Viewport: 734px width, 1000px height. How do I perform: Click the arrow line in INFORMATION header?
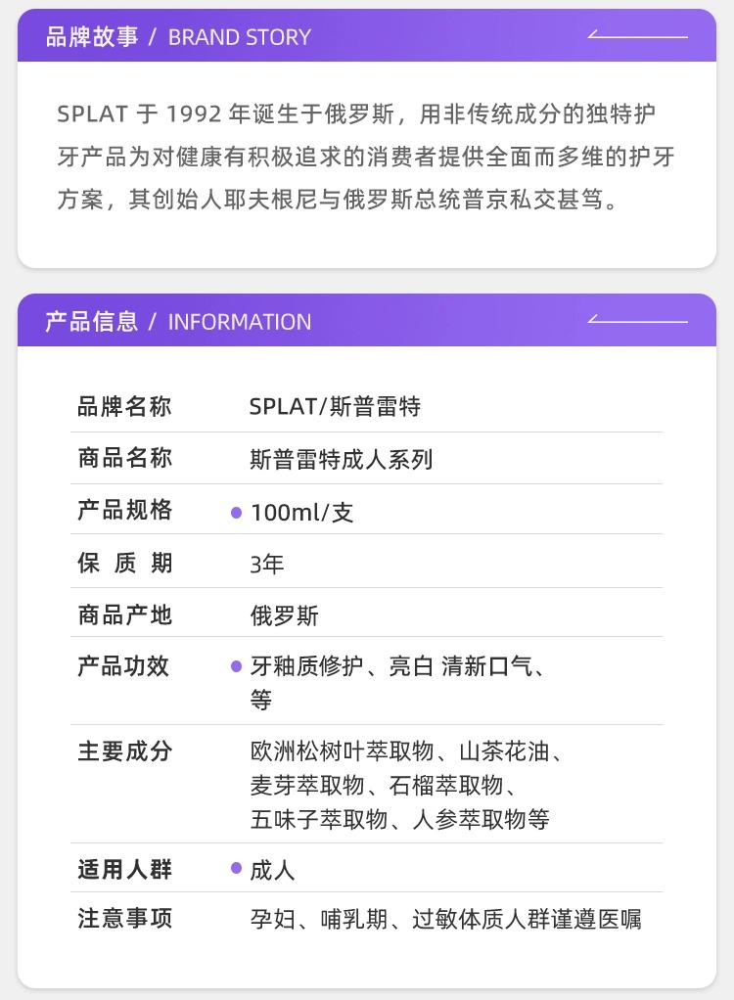(x=637, y=320)
